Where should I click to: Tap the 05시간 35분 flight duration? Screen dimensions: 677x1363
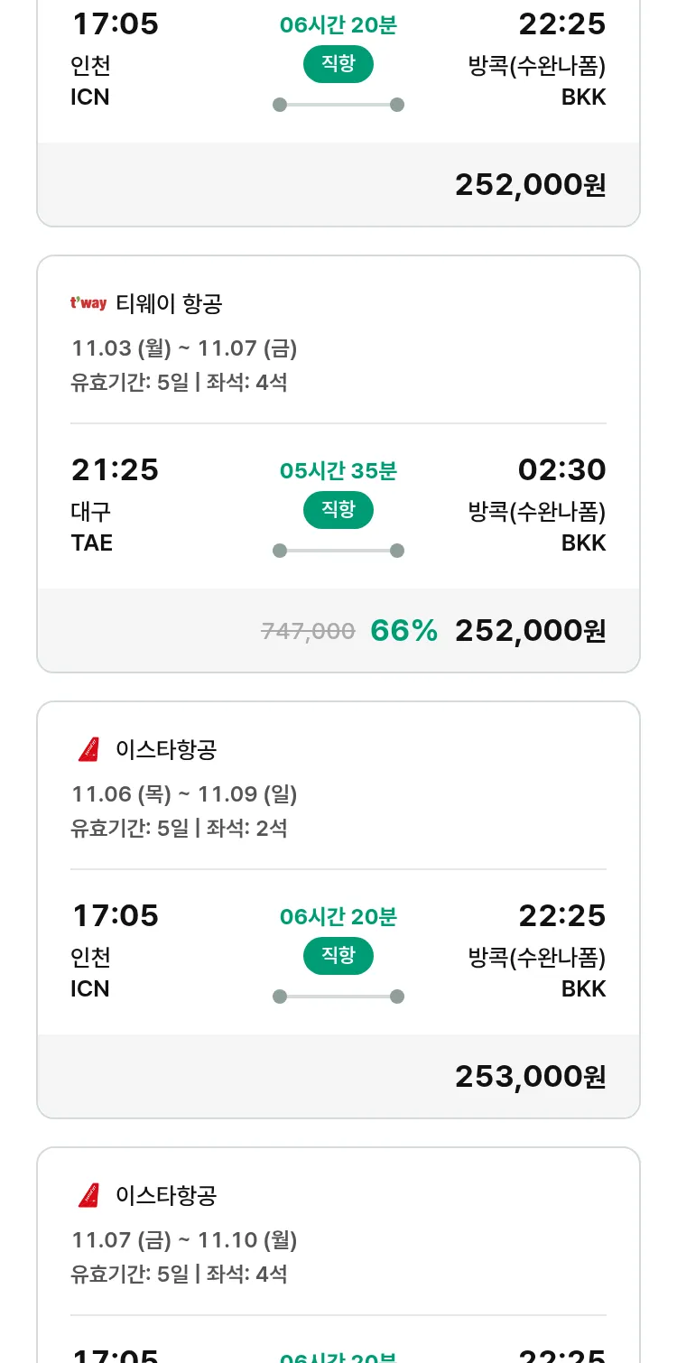click(338, 471)
